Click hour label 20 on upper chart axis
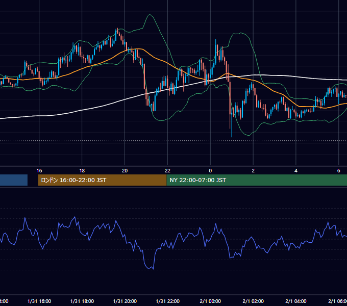The image size is (347, 306). click(x=125, y=171)
